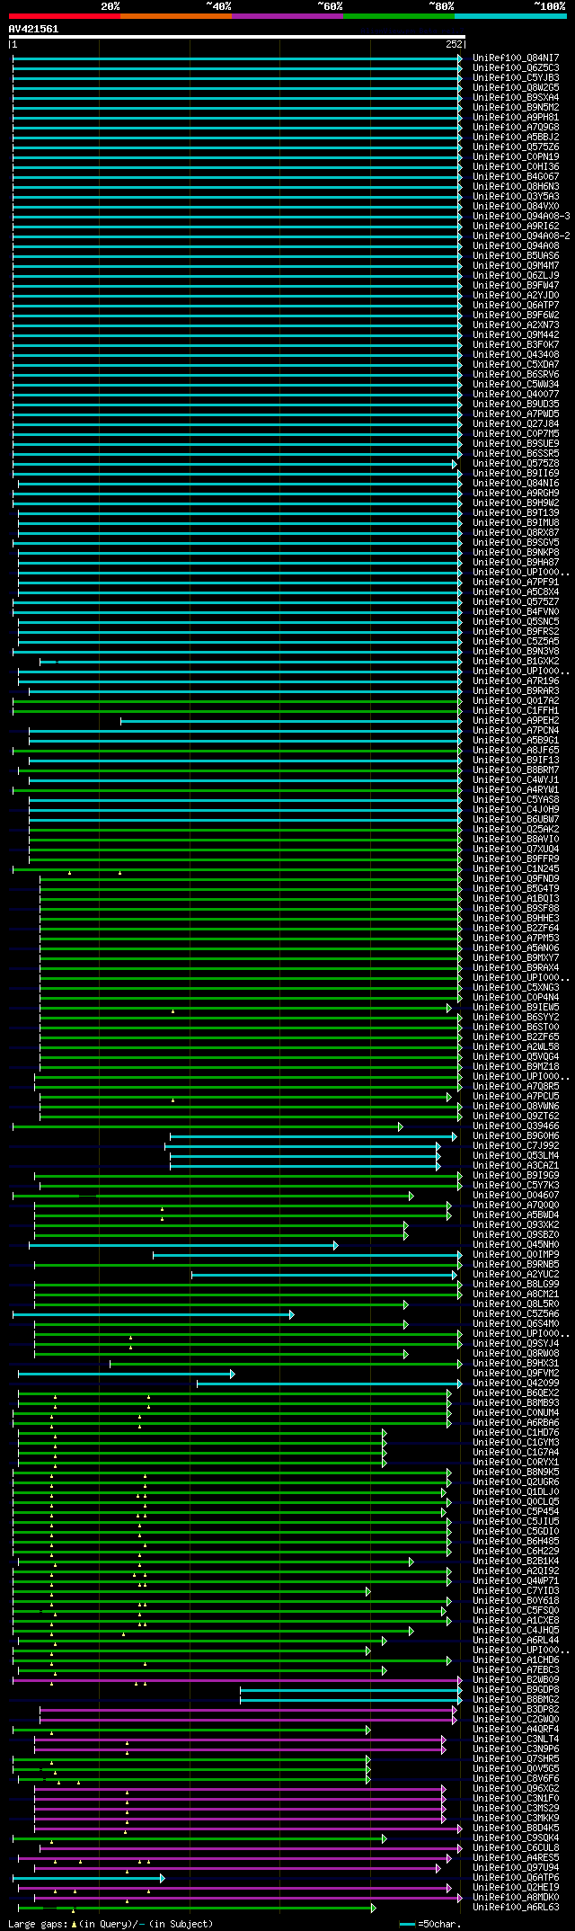
Task: Click label UniRef100_Q94A08-3
Action: coord(521,216)
